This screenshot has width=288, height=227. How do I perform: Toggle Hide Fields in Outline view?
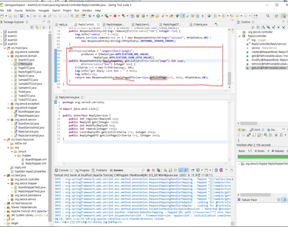pyautogui.click(x=268, y=27)
